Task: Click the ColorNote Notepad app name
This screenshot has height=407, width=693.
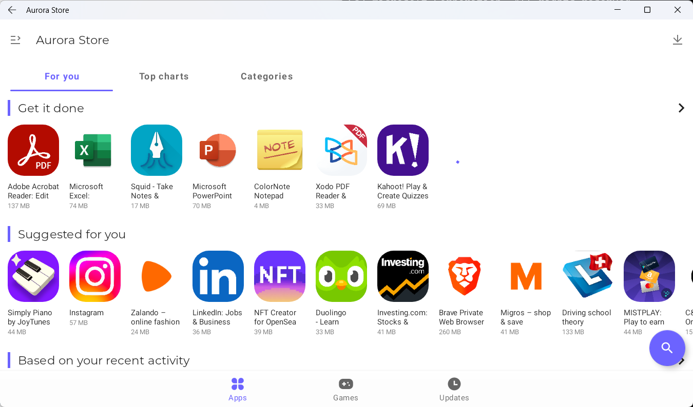Action: pyautogui.click(x=272, y=191)
